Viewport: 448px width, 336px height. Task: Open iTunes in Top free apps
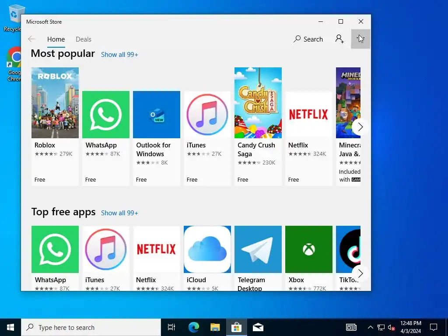[106, 258]
